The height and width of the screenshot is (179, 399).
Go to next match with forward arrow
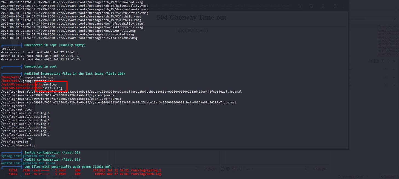click(x=238, y=169)
